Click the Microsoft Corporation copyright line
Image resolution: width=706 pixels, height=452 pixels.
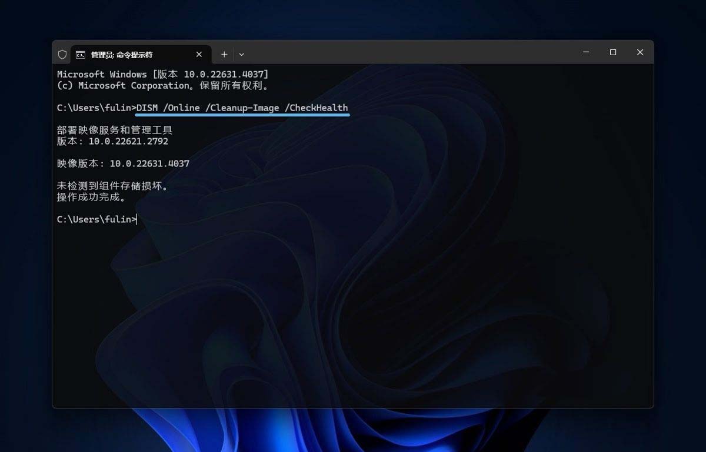pos(162,86)
